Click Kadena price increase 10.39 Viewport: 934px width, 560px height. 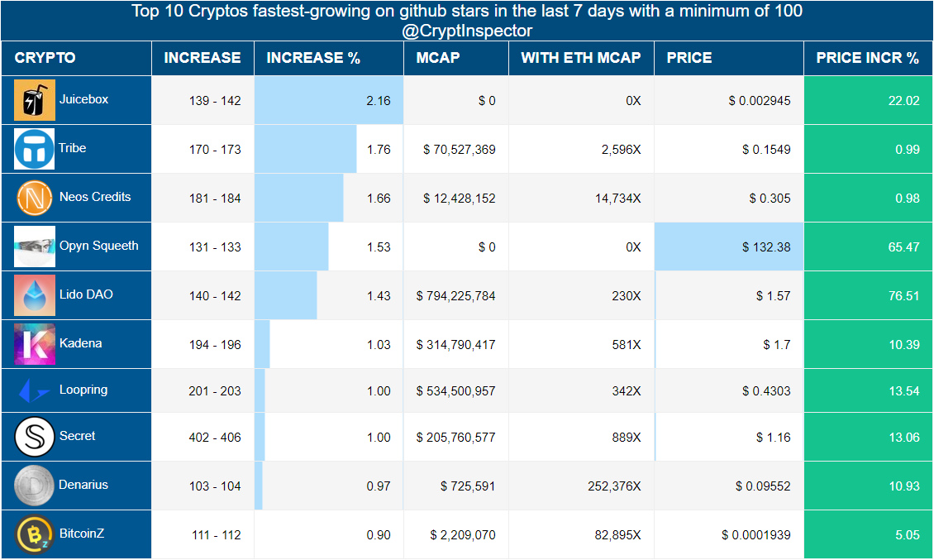[x=869, y=345]
